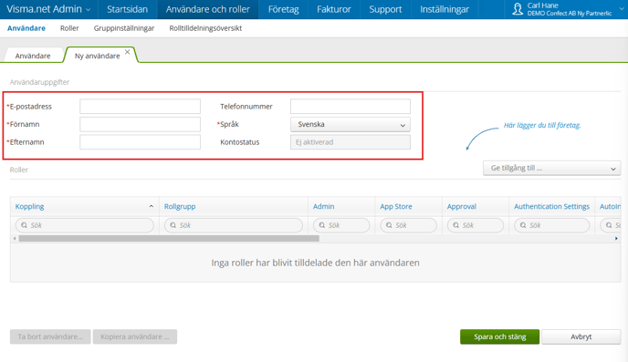This screenshot has width=628, height=362.
Task: Click the Koppling search field
Action: click(85, 225)
